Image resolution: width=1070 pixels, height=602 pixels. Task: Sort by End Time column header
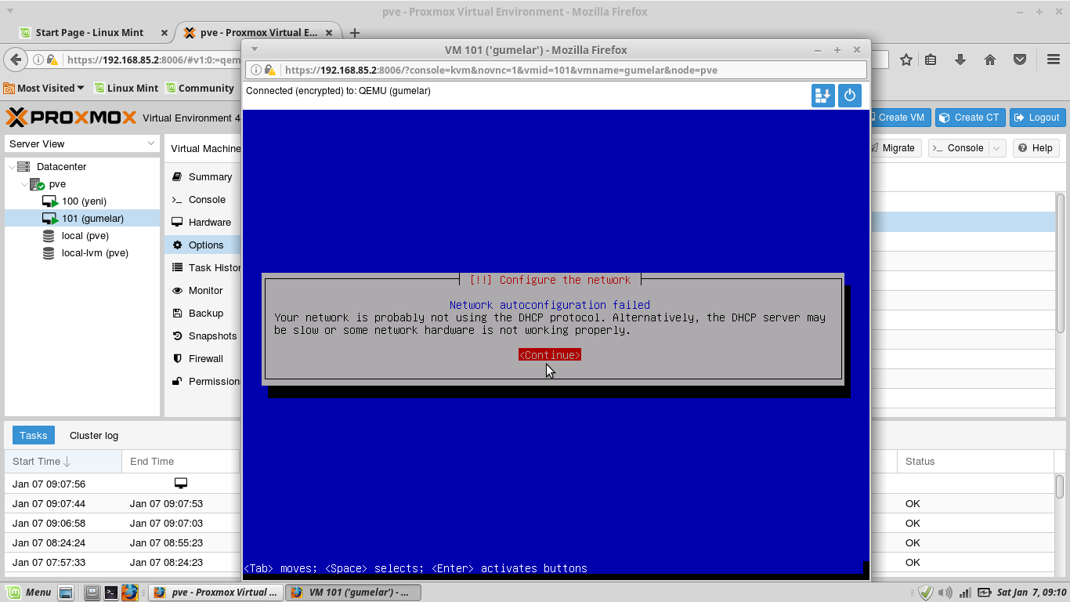180,462
